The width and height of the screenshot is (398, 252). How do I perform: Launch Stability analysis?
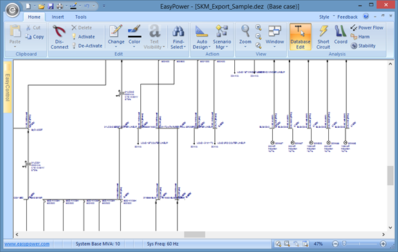click(363, 46)
